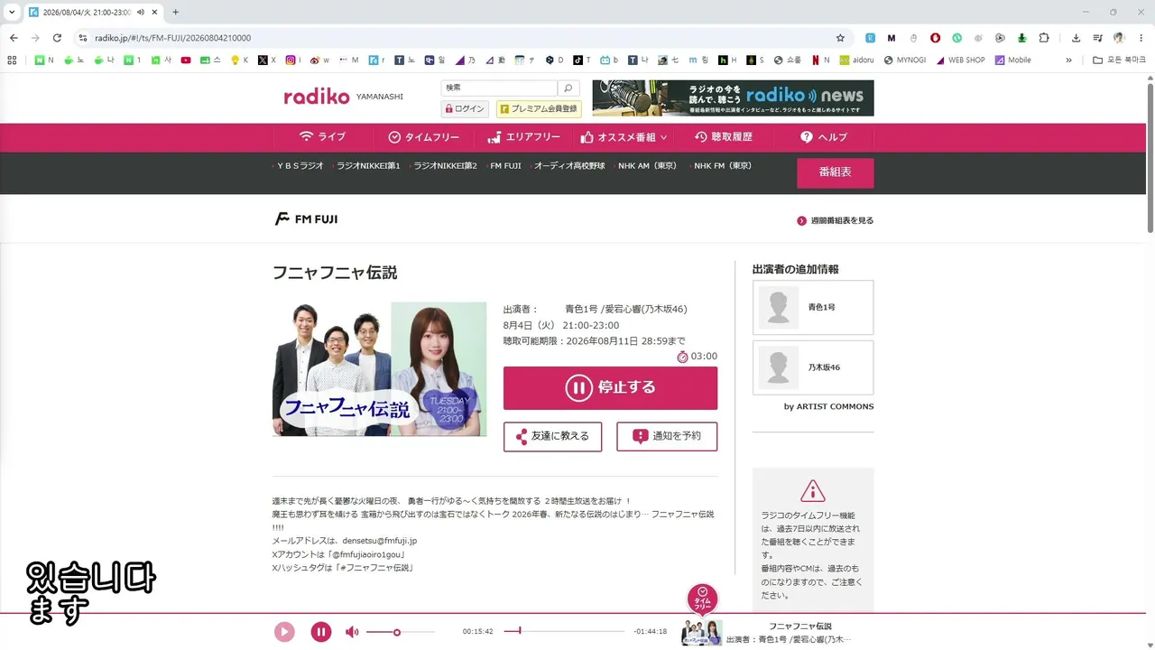Click プレミアム会員登録 button

pos(539,109)
